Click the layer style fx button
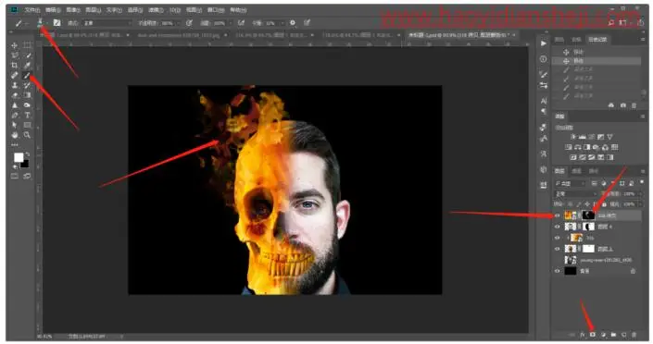This screenshot has width=653, height=344. pyautogui.click(x=583, y=335)
